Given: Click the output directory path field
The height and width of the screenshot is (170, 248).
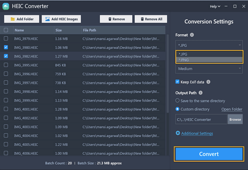Looking at the screenshot, I should [x=201, y=119].
